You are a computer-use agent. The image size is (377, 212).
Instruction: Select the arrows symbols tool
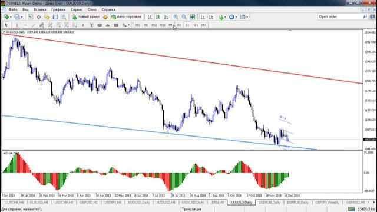coord(124,25)
